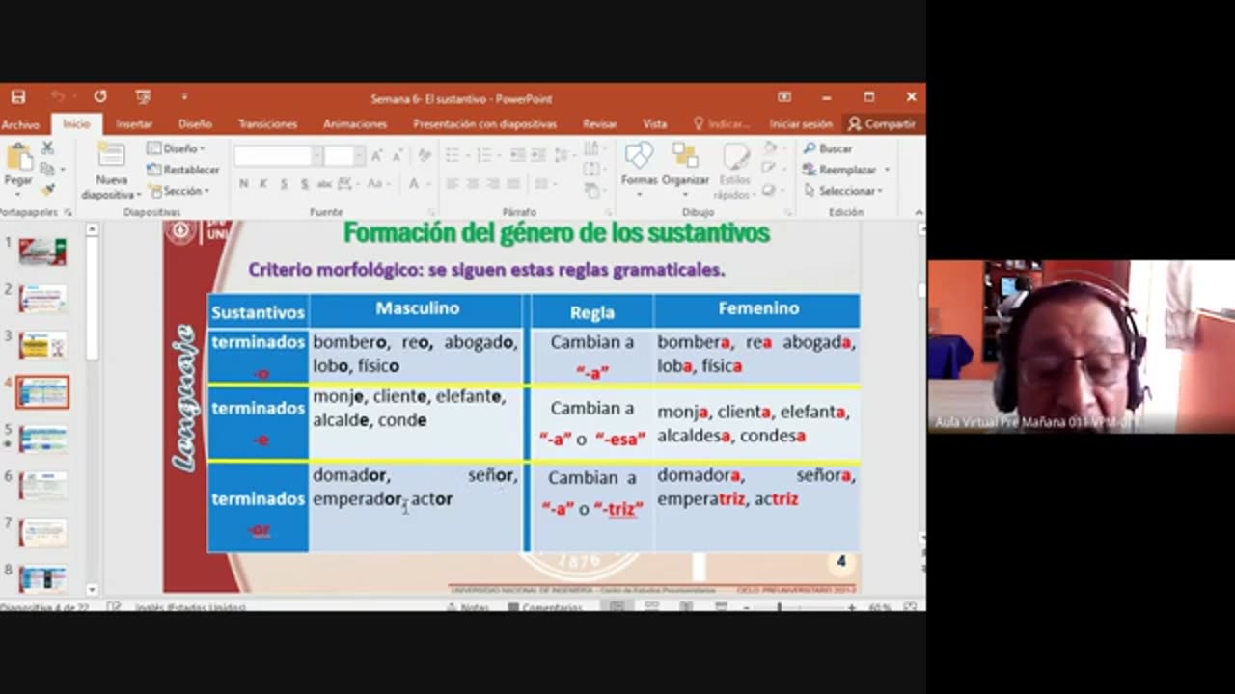Image resolution: width=1235 pixels, height=694 pixels.
Task: Expand the Pegar dropdown arrow
Action: (18, 193)
